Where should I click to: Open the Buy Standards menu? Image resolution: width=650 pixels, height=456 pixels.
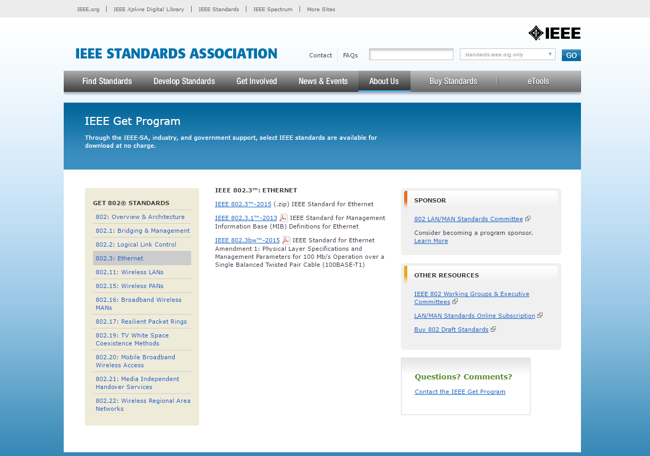pyautogui.click(x=454, y=81)
